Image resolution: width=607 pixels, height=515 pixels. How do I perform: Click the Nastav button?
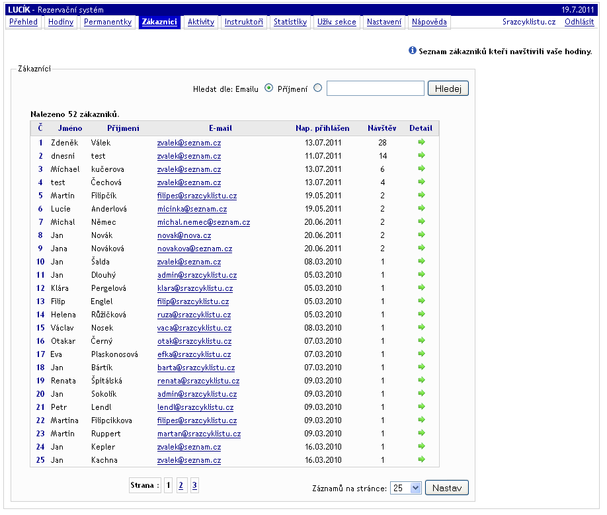447,488
